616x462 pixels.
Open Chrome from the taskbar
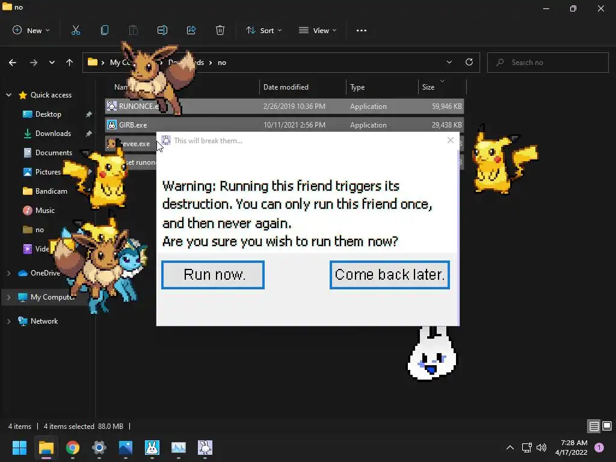tap(73, 448)
